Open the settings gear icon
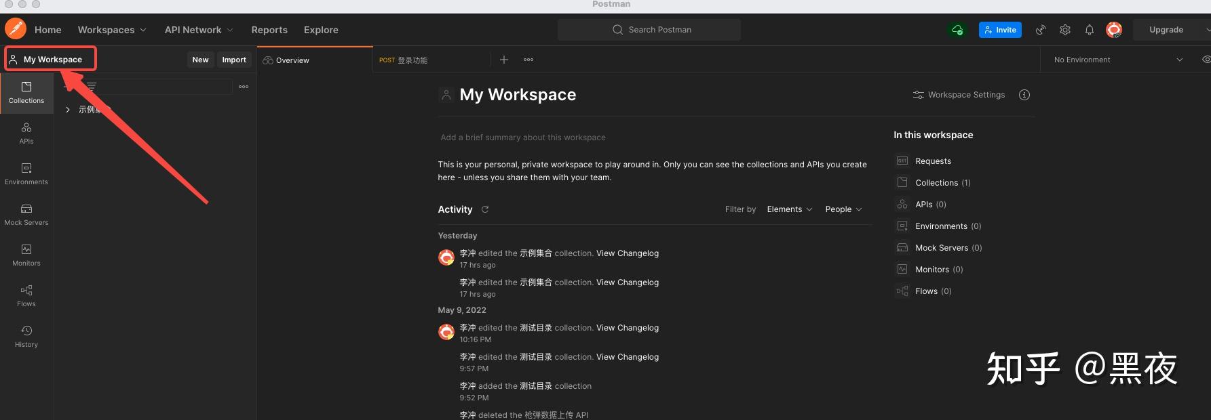1211x420 pixels. pyautogui.click(x=1065, y=30)
